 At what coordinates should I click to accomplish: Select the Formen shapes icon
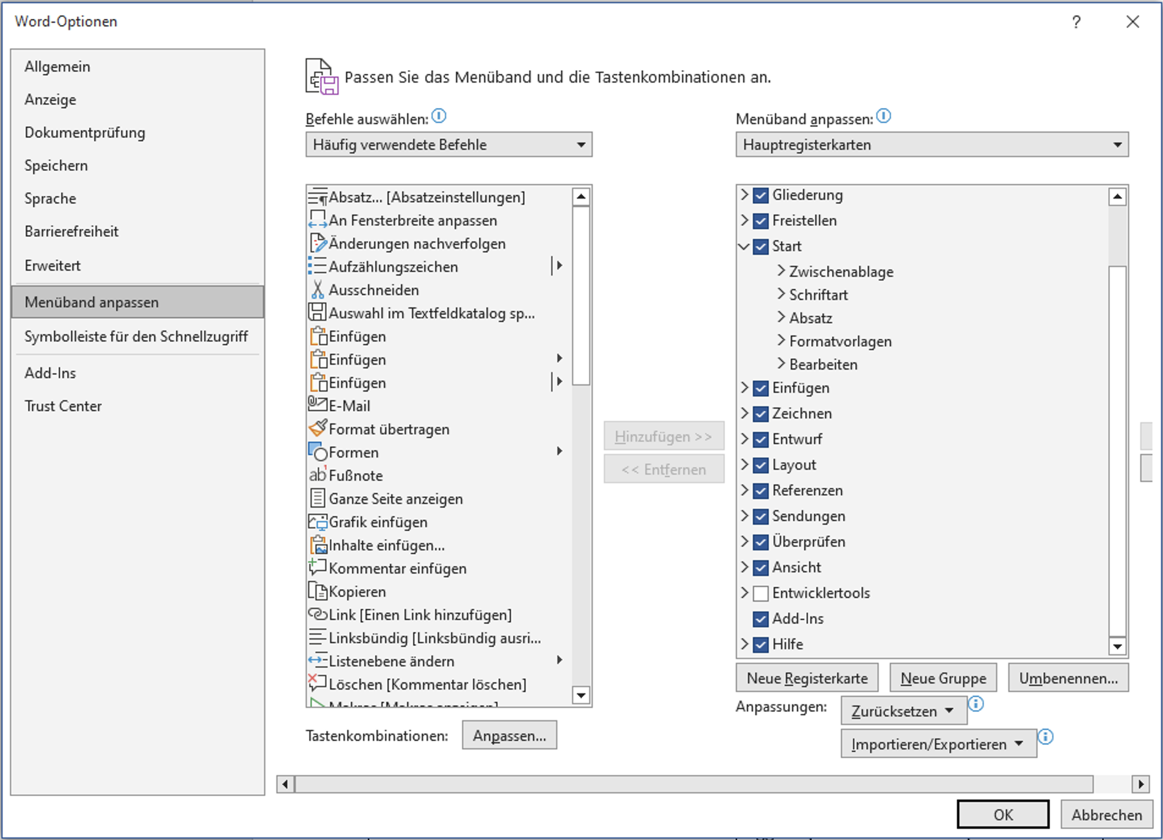[318, 452]
